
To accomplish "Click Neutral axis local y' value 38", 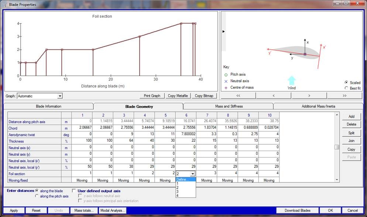I will 124,166.
